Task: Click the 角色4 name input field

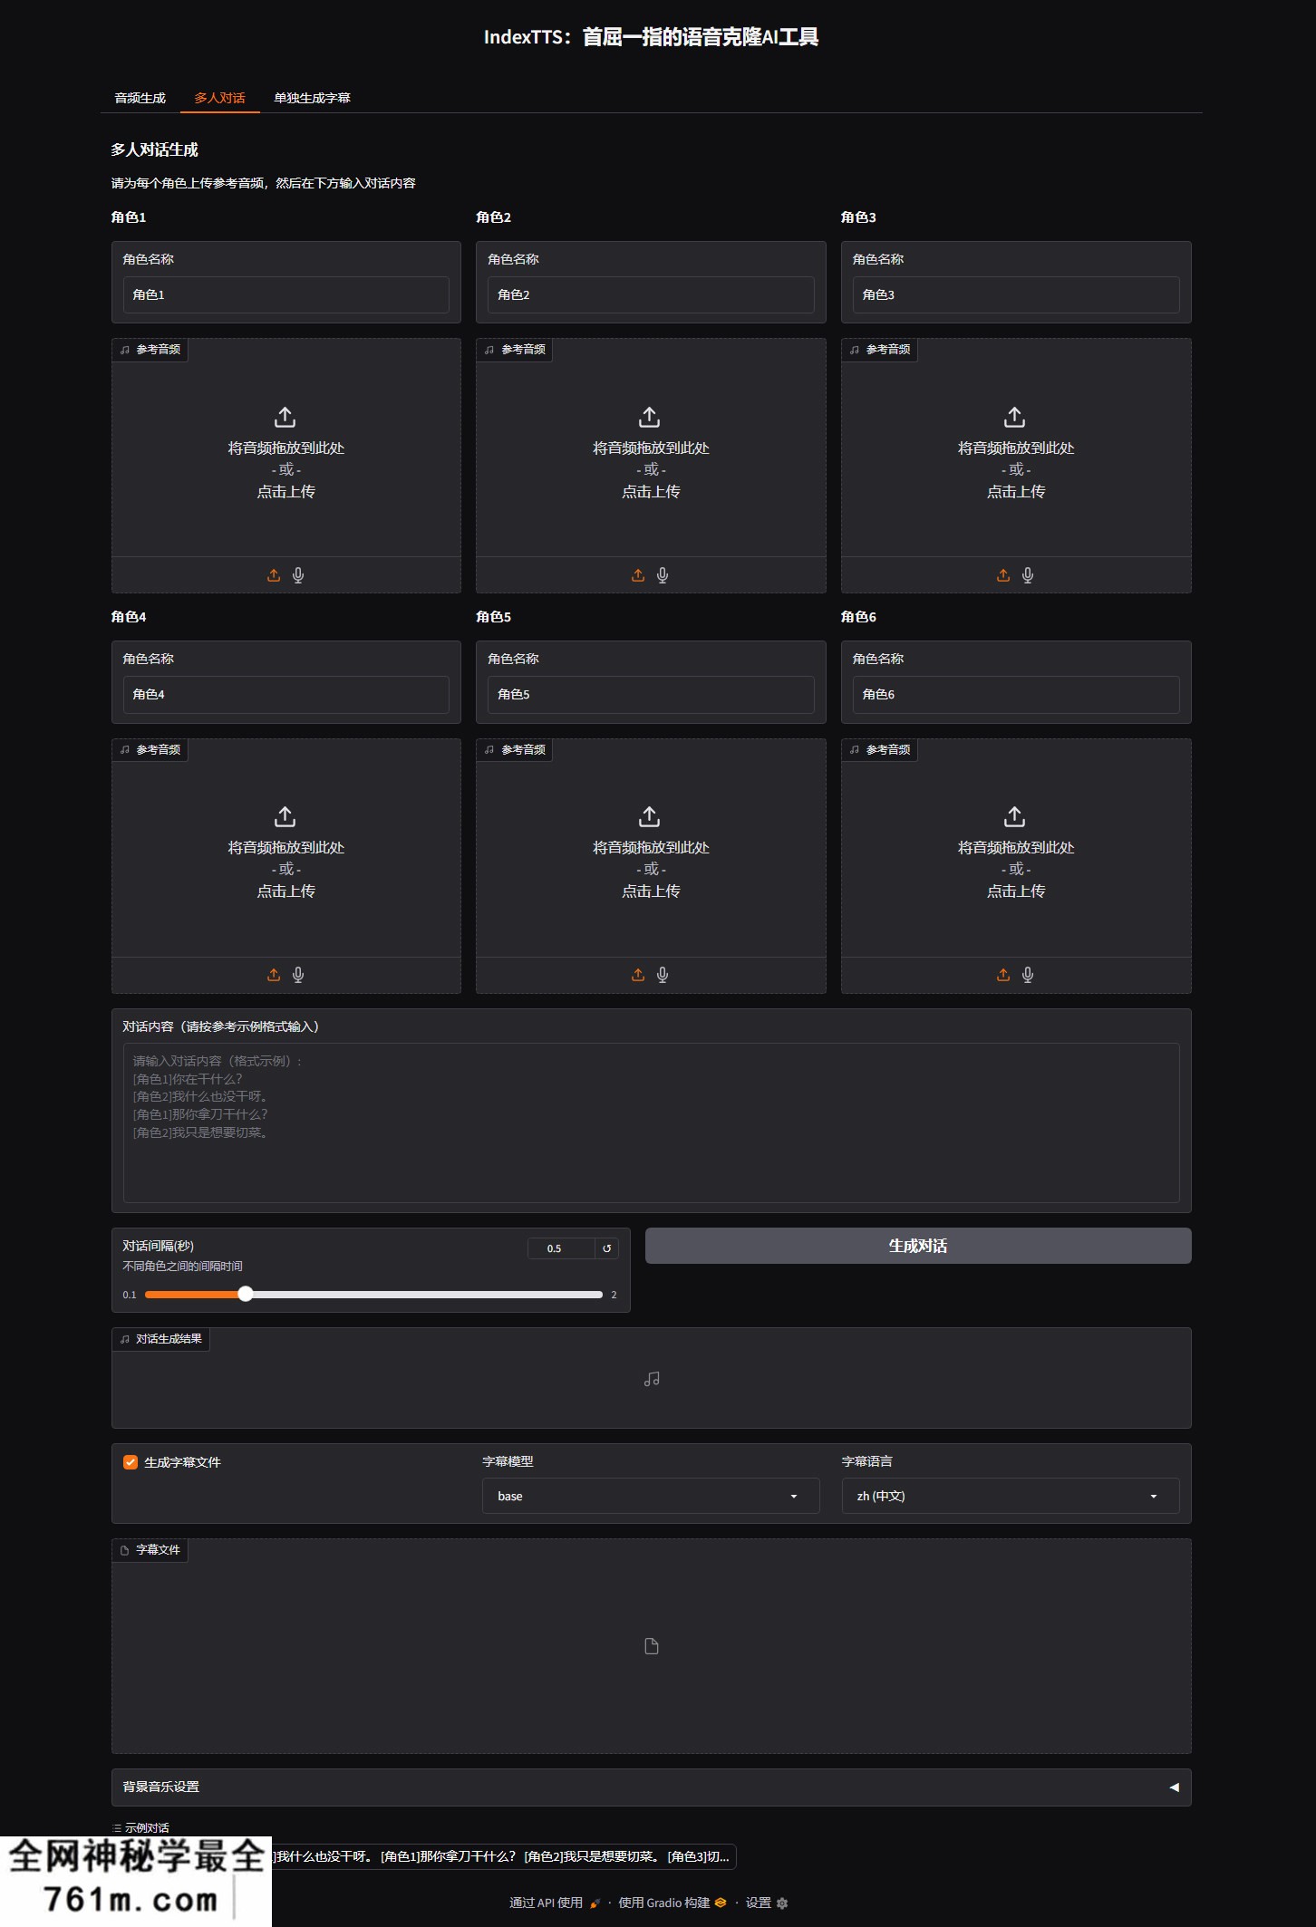Action: coord(286,694)
